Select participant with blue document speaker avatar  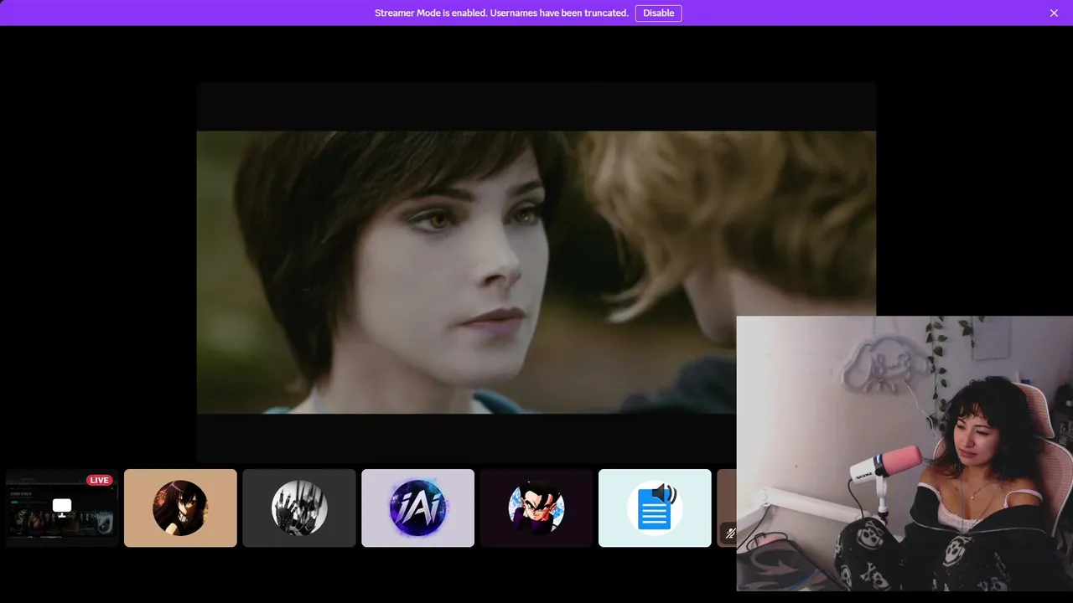(x=655, y=508)
